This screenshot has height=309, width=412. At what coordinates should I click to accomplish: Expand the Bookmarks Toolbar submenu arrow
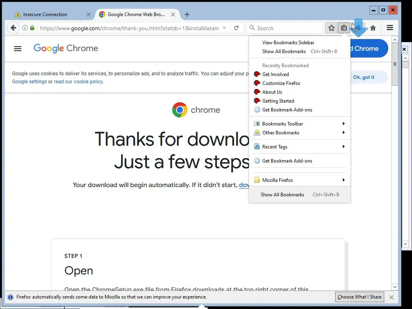click(x=344, y=124)
